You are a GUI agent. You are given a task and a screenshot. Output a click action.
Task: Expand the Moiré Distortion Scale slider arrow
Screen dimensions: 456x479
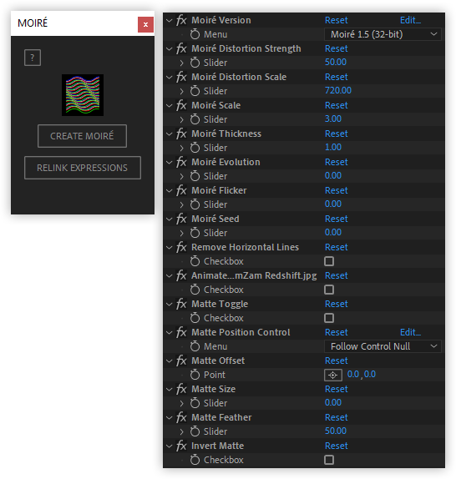(x=181, y=91)
